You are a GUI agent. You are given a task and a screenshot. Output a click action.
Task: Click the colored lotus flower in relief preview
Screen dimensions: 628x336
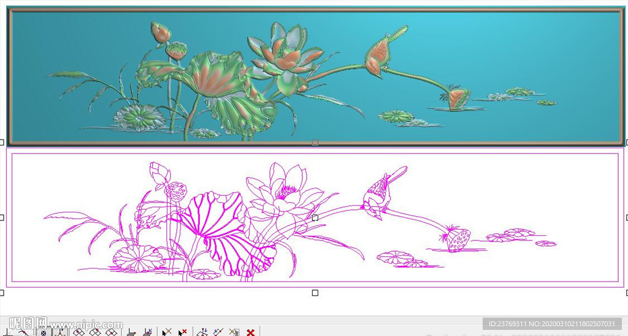tap(284, 56)
